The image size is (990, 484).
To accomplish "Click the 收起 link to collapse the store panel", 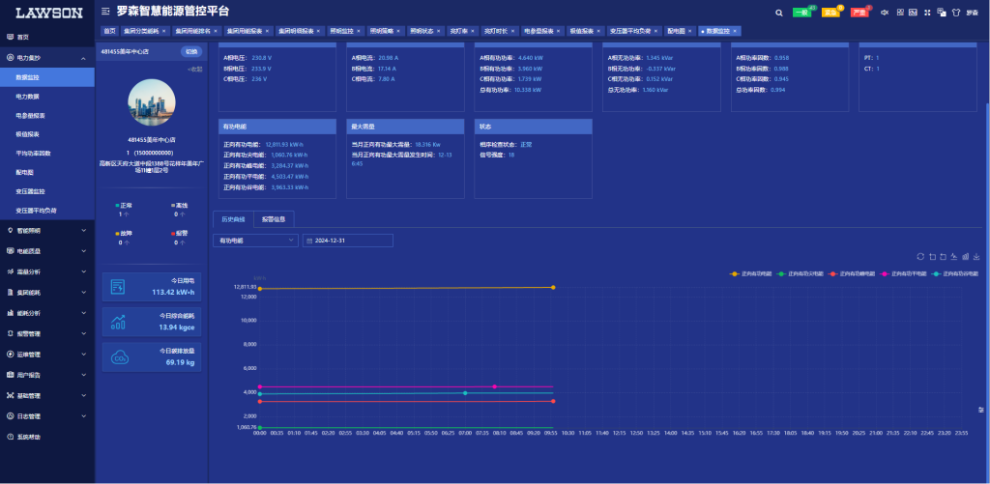I will (x=195, y=69).
